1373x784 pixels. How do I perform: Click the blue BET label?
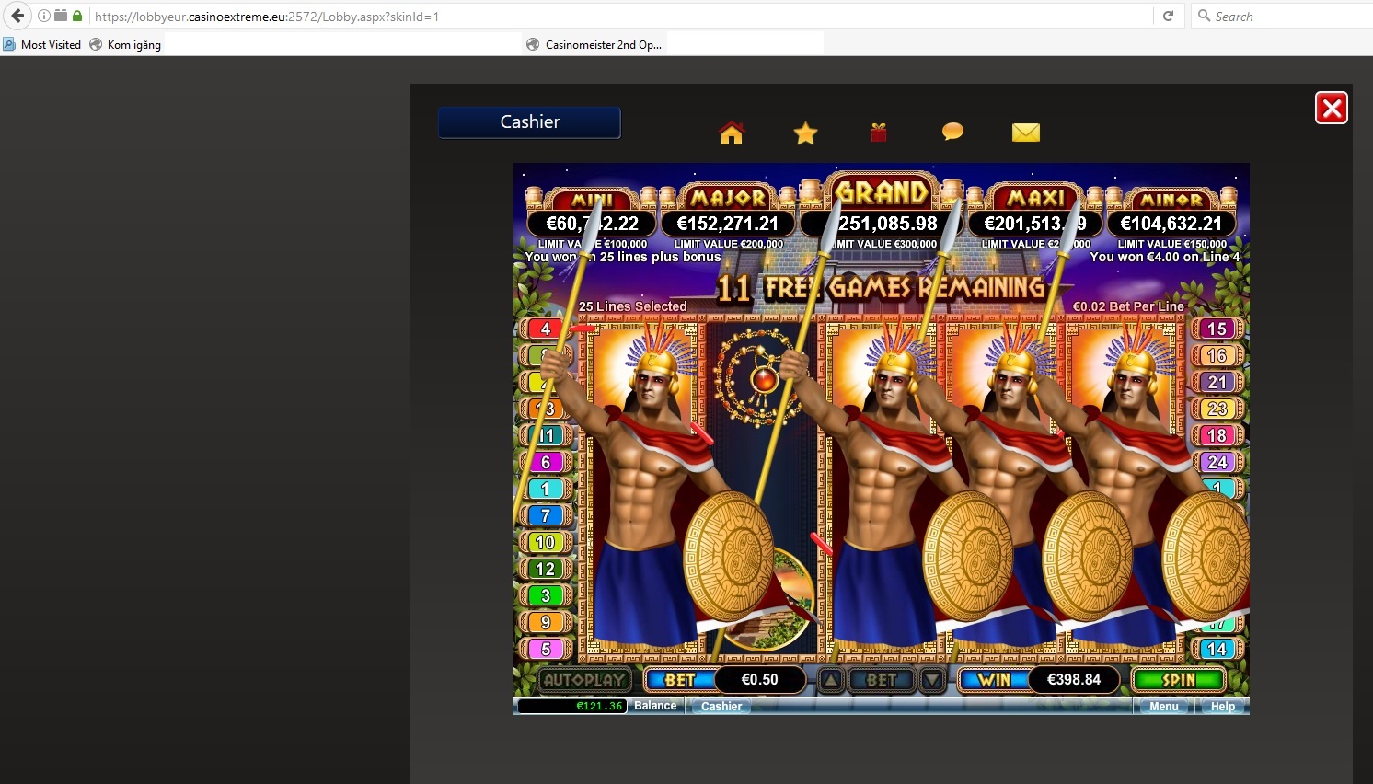point(681,680)
